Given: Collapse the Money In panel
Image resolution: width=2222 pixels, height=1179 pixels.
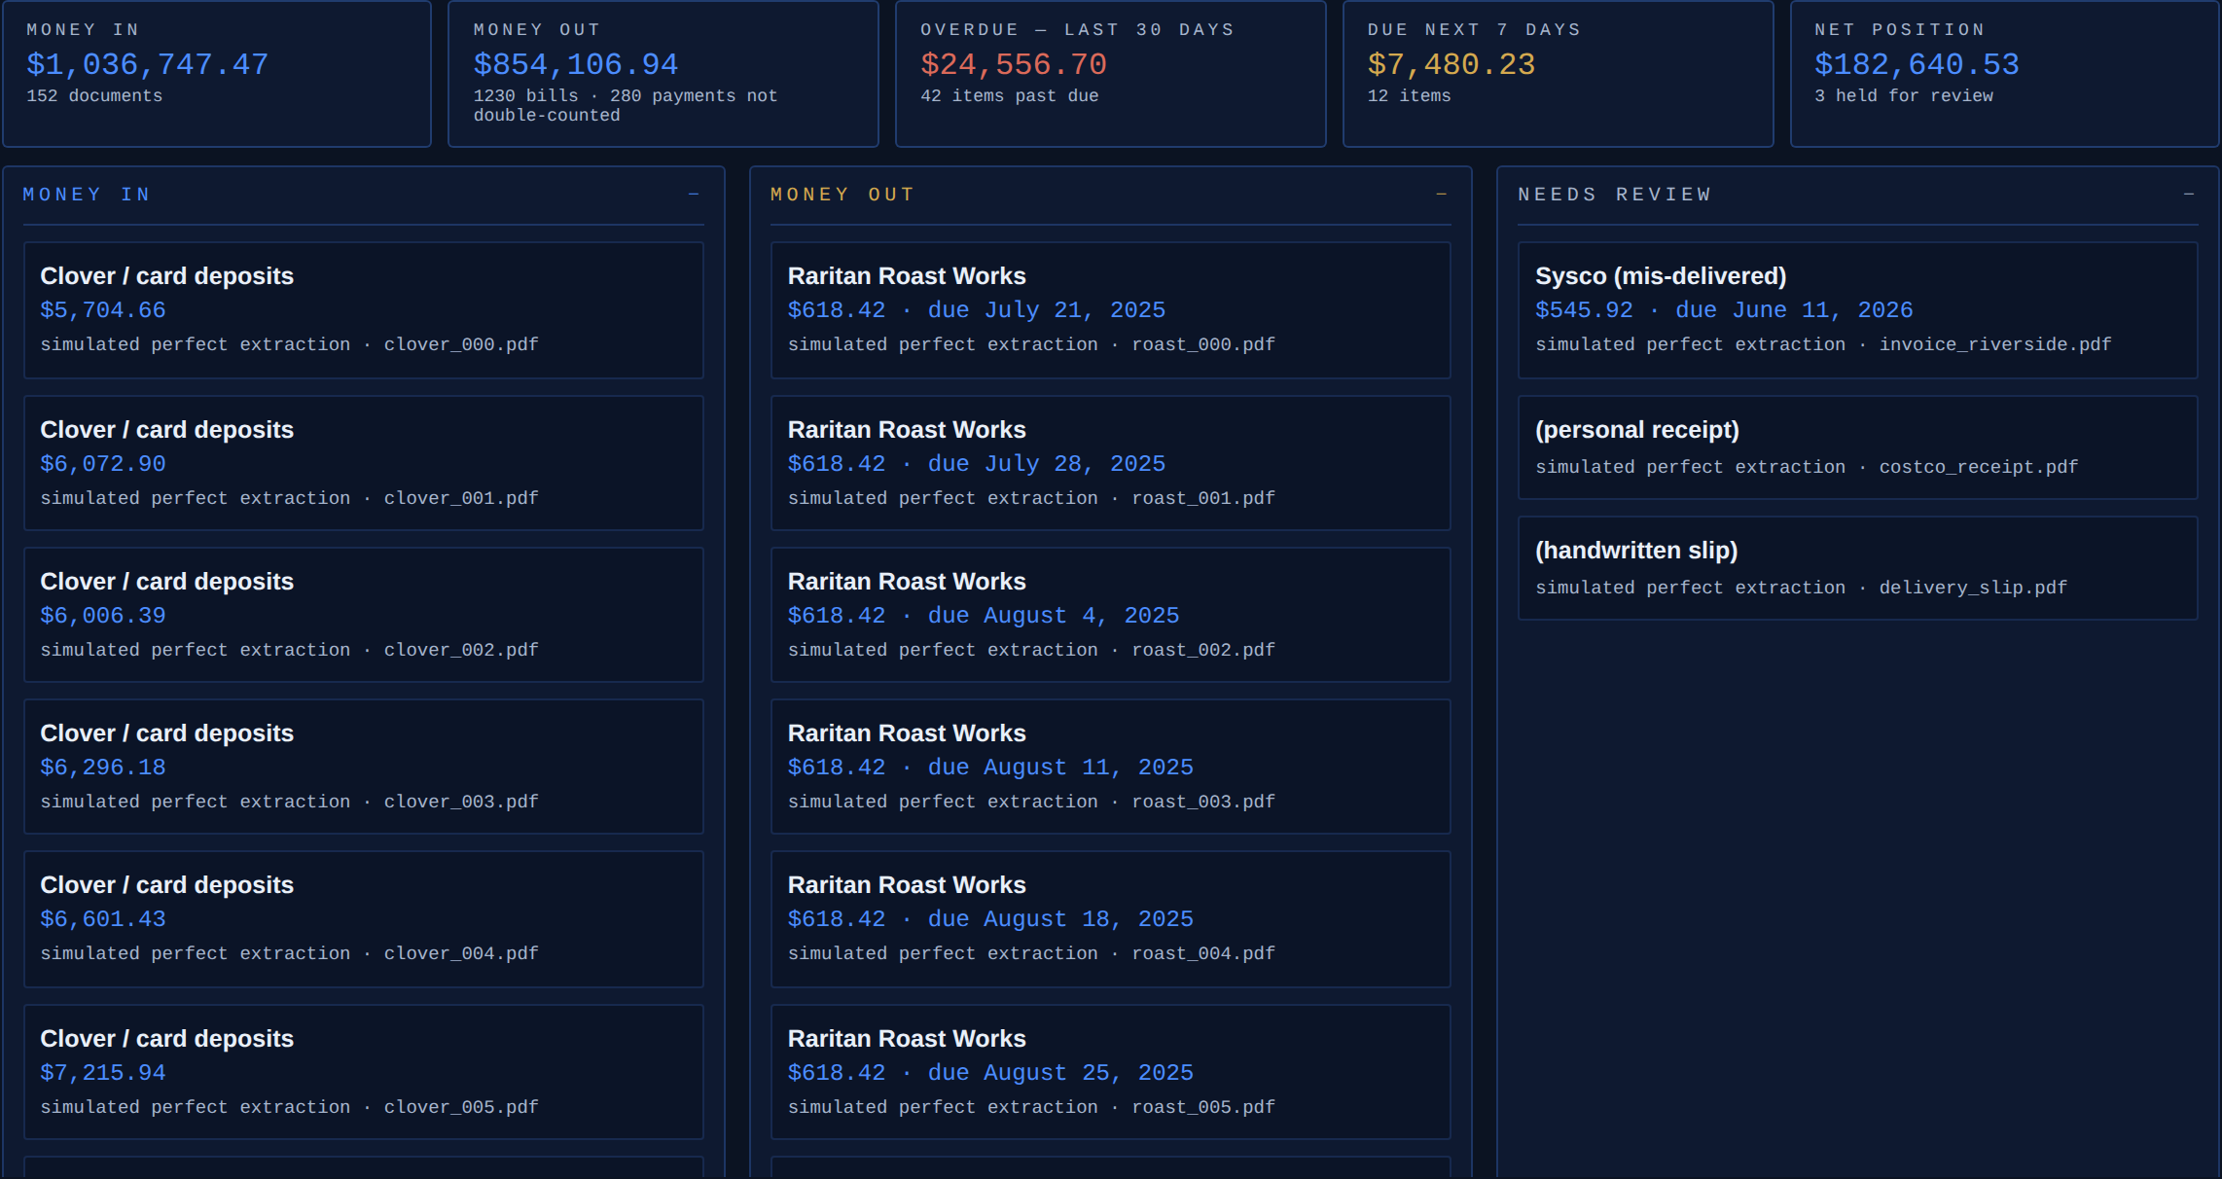Looking at the screenshot, I should point(694,195).
